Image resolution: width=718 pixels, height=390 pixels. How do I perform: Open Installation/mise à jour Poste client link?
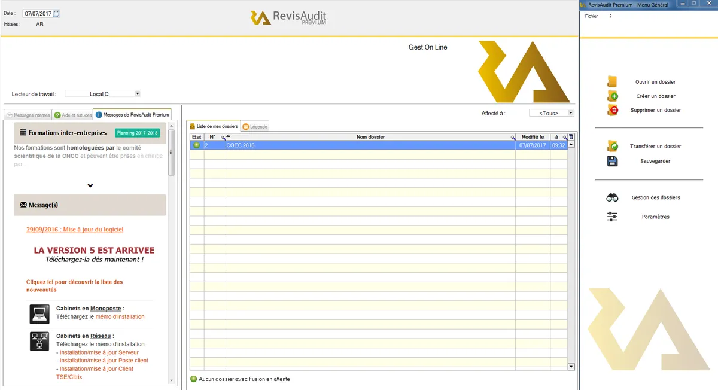coord(104,361)
